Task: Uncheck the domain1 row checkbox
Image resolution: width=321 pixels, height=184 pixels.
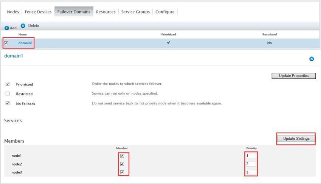Action: pyautogui.click(x=6, y=43)
